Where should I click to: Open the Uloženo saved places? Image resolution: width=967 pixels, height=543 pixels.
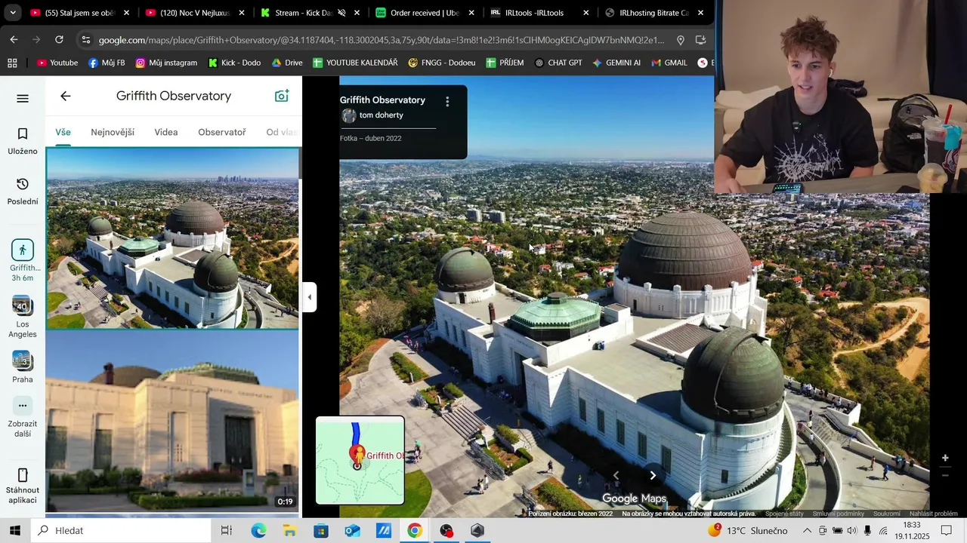tap(23, 141)
